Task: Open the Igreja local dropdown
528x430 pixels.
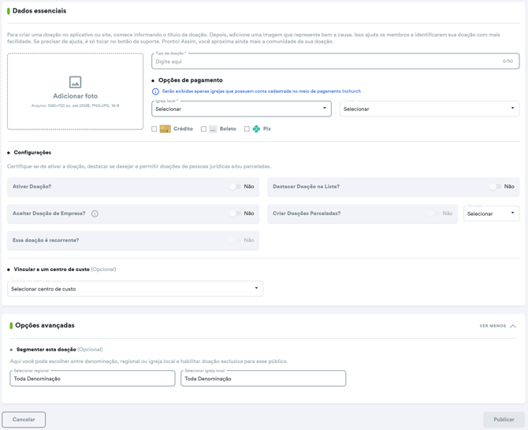Action: pos(241,109)
